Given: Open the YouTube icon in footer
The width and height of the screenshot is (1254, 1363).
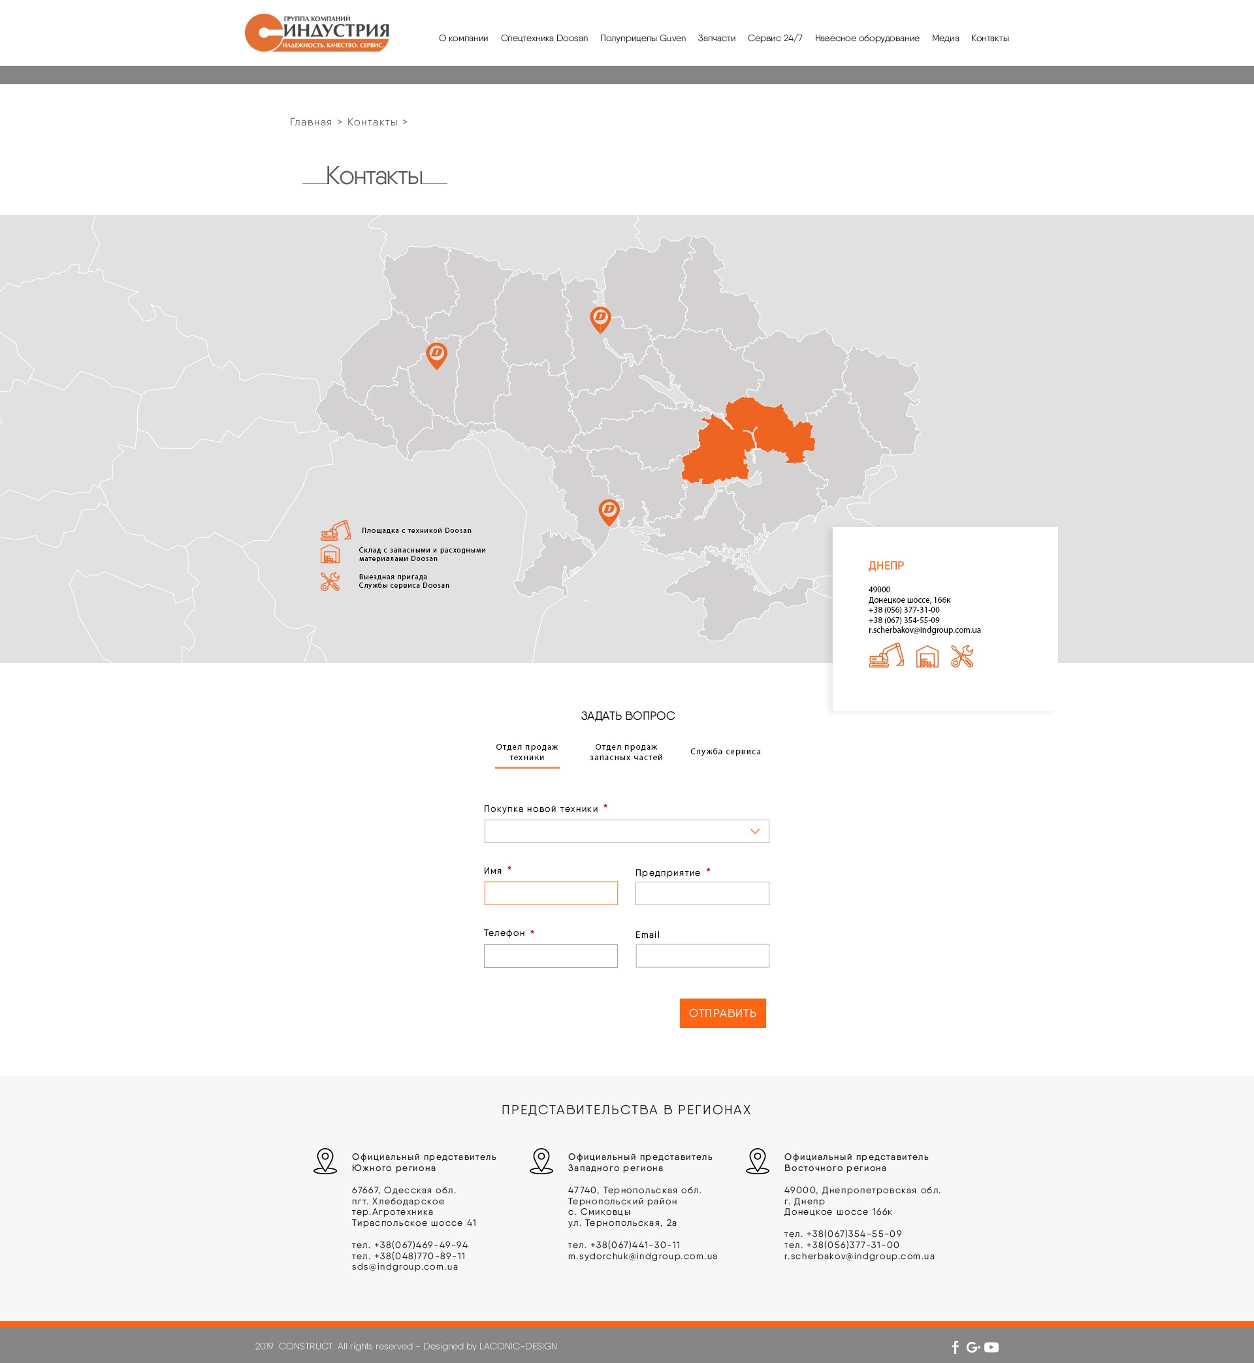Looking at the screenshot, I should click(x=991, y=1347).
